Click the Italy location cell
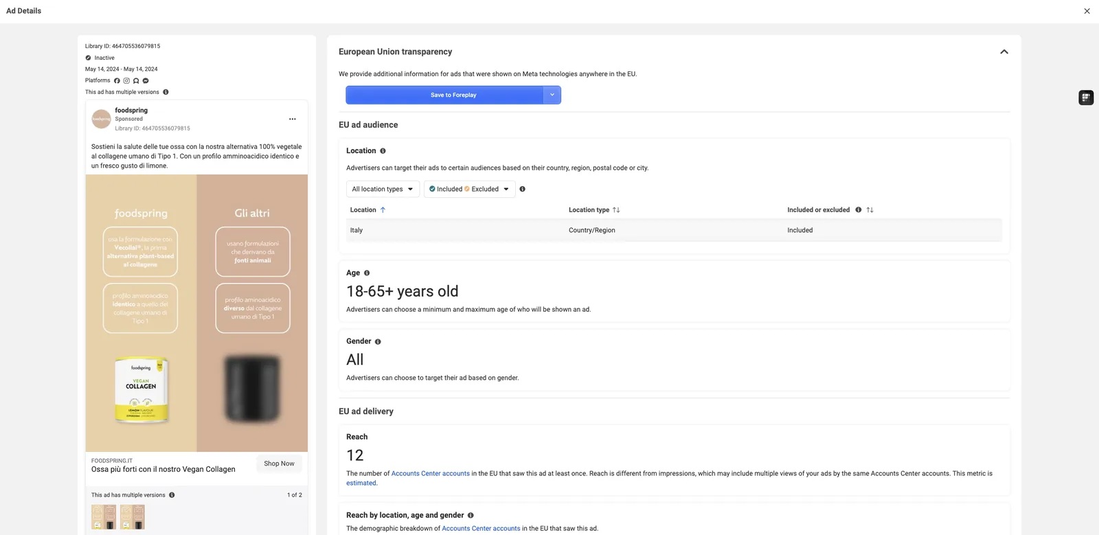 pyautogui.click(x=356, y=230)
